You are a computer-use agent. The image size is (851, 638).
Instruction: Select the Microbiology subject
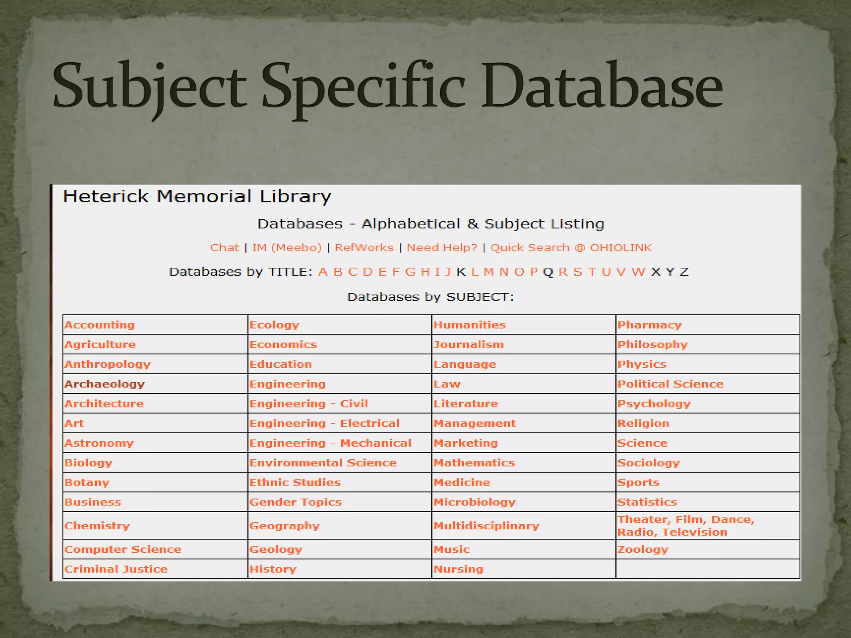point(475,502)
